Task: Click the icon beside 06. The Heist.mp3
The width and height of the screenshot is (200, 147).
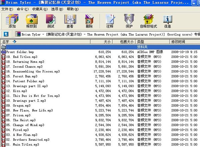Action: pos(3,120)
